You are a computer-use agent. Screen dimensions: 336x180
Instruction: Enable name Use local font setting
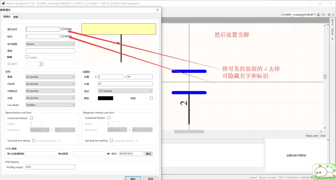click(34, 140)
